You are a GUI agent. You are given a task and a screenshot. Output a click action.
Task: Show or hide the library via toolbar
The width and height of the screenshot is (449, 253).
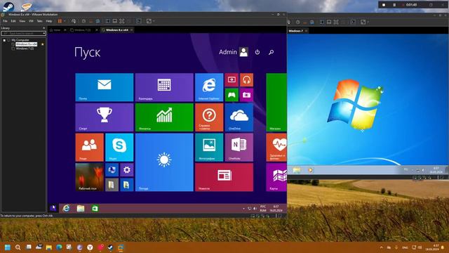point(108,21)
